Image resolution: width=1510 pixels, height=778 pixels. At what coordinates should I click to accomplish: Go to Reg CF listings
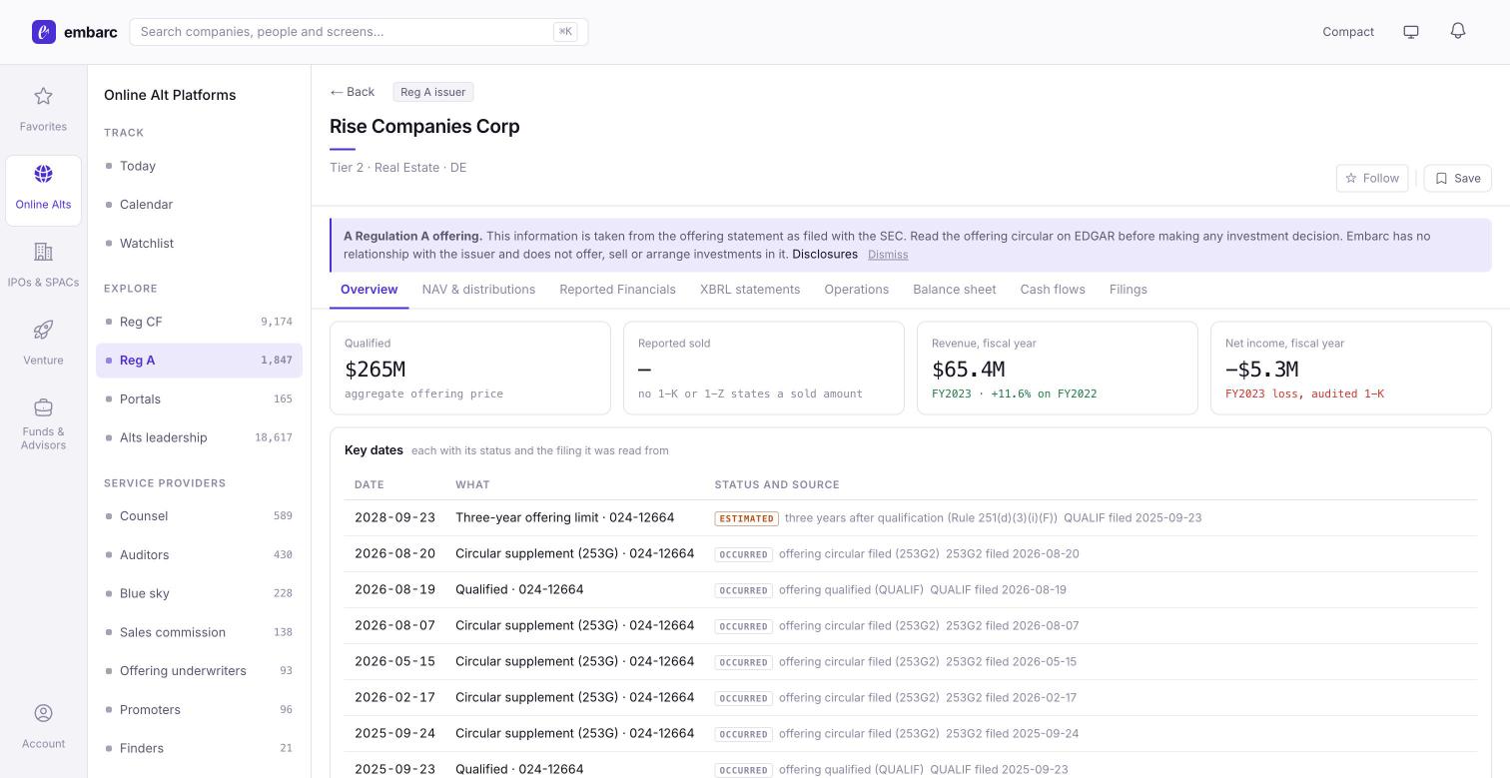(199, 322)
